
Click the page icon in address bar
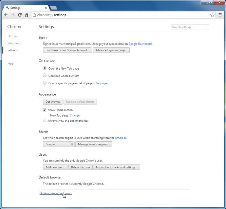tap(34, 15)
